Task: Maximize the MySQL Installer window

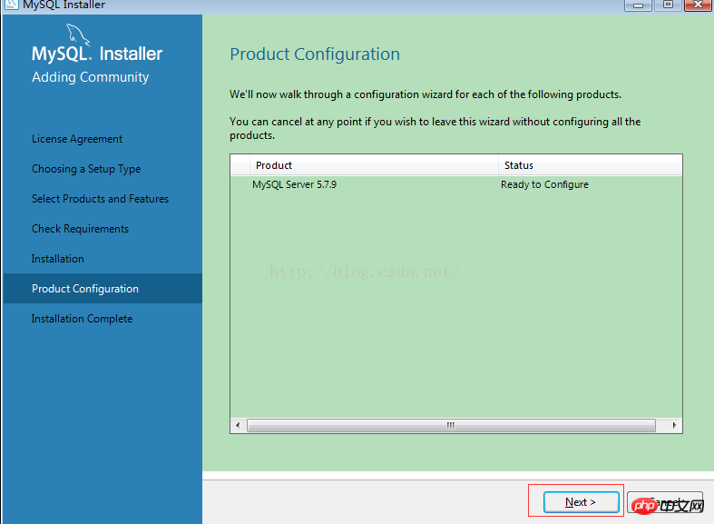Action: pos(668,5)
